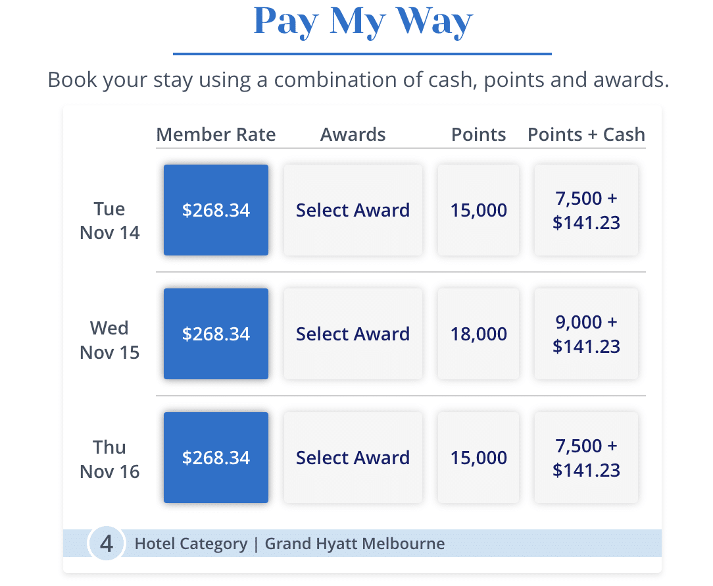Choose 18,000 points for Wed Nov 15
The image size is (713, 586).
(x=478, y=334)
